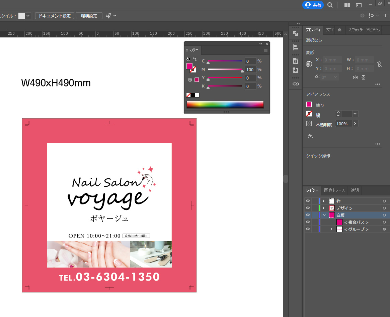Image resolution: width=390 pixels, height=317 pixels.
Task: Click the fx effects icon
Action: pos(310,136)
